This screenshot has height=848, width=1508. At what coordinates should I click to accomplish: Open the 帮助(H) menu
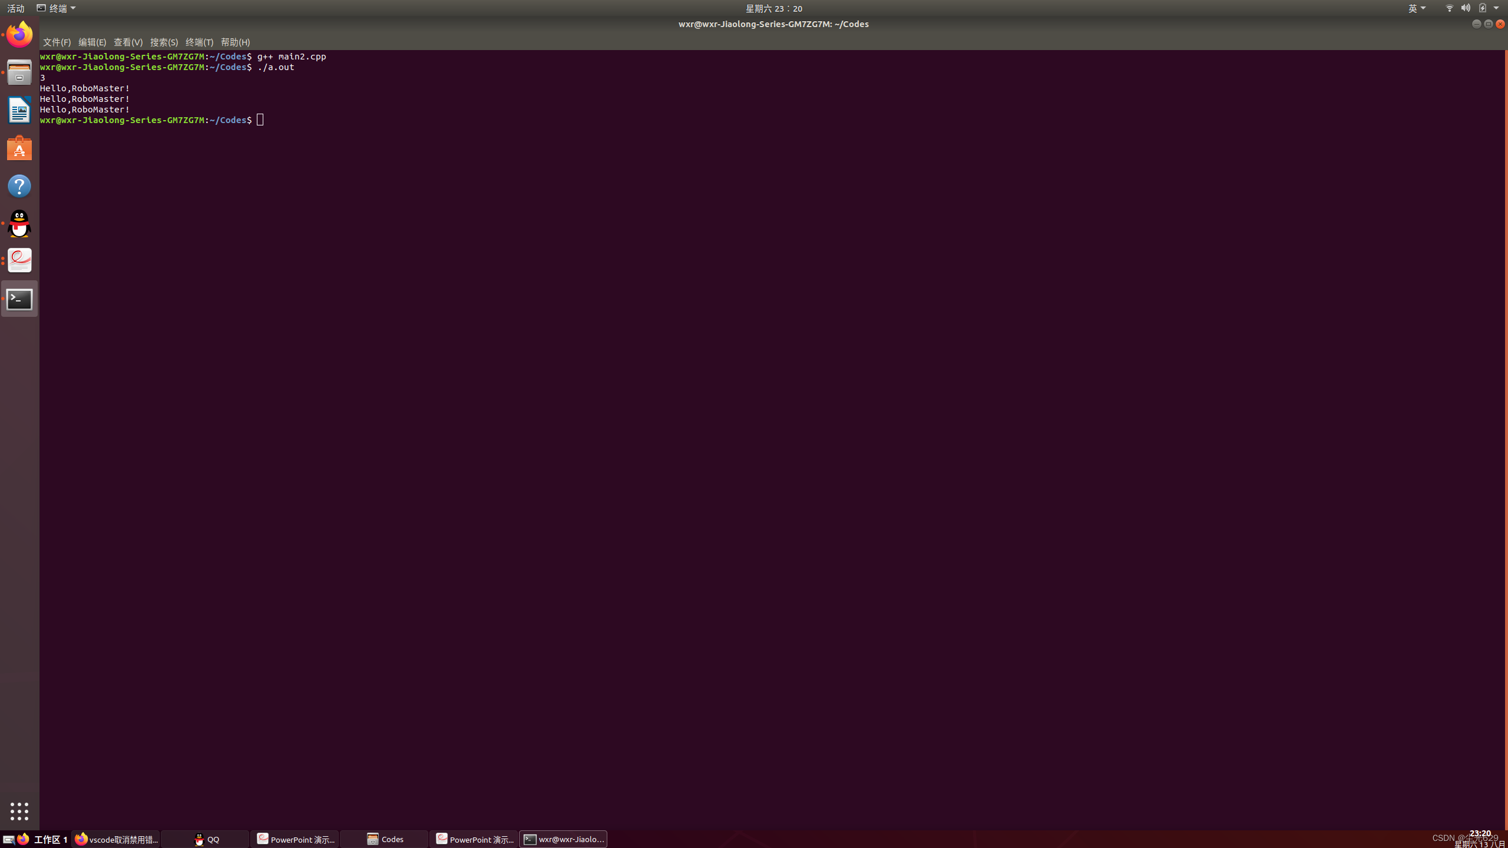pos(235,42)
